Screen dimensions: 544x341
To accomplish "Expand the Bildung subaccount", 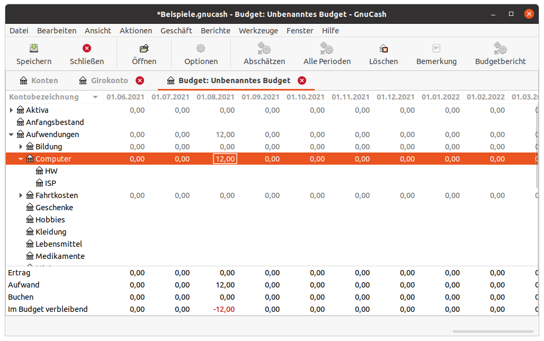I will pos(21,147).
